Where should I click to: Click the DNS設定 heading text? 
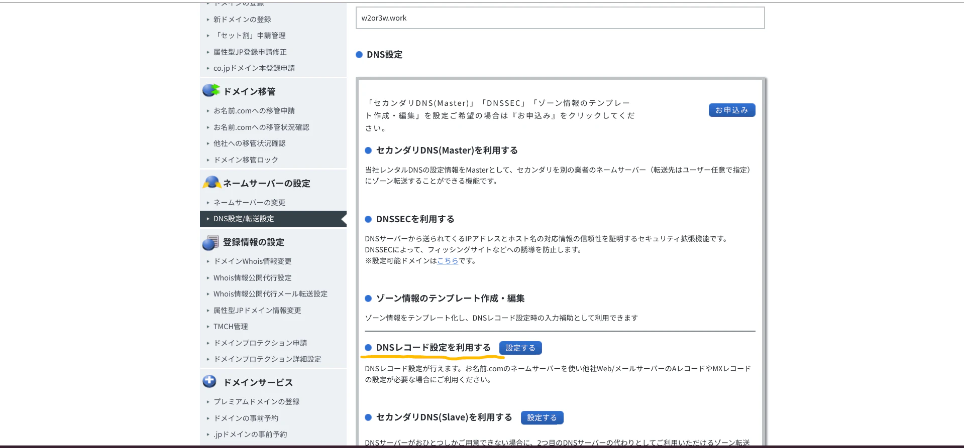pos(384,55)
